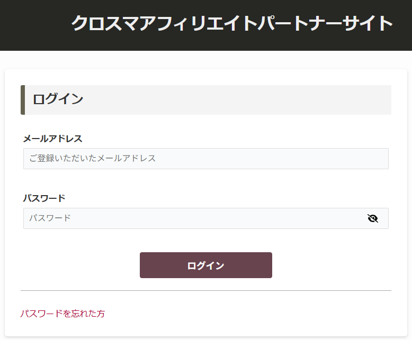Click the horizontal divider below login button
The width and height of the screenshot is (412, 340).
205,290
